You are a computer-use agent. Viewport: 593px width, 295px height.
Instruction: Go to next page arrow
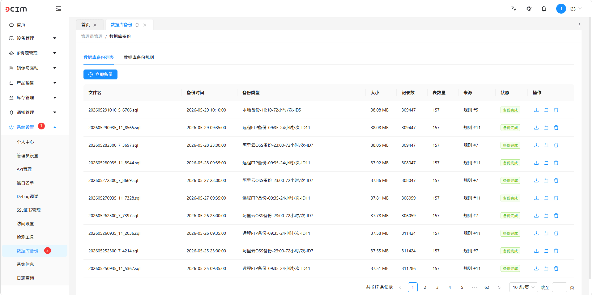[x=499, y=287]
